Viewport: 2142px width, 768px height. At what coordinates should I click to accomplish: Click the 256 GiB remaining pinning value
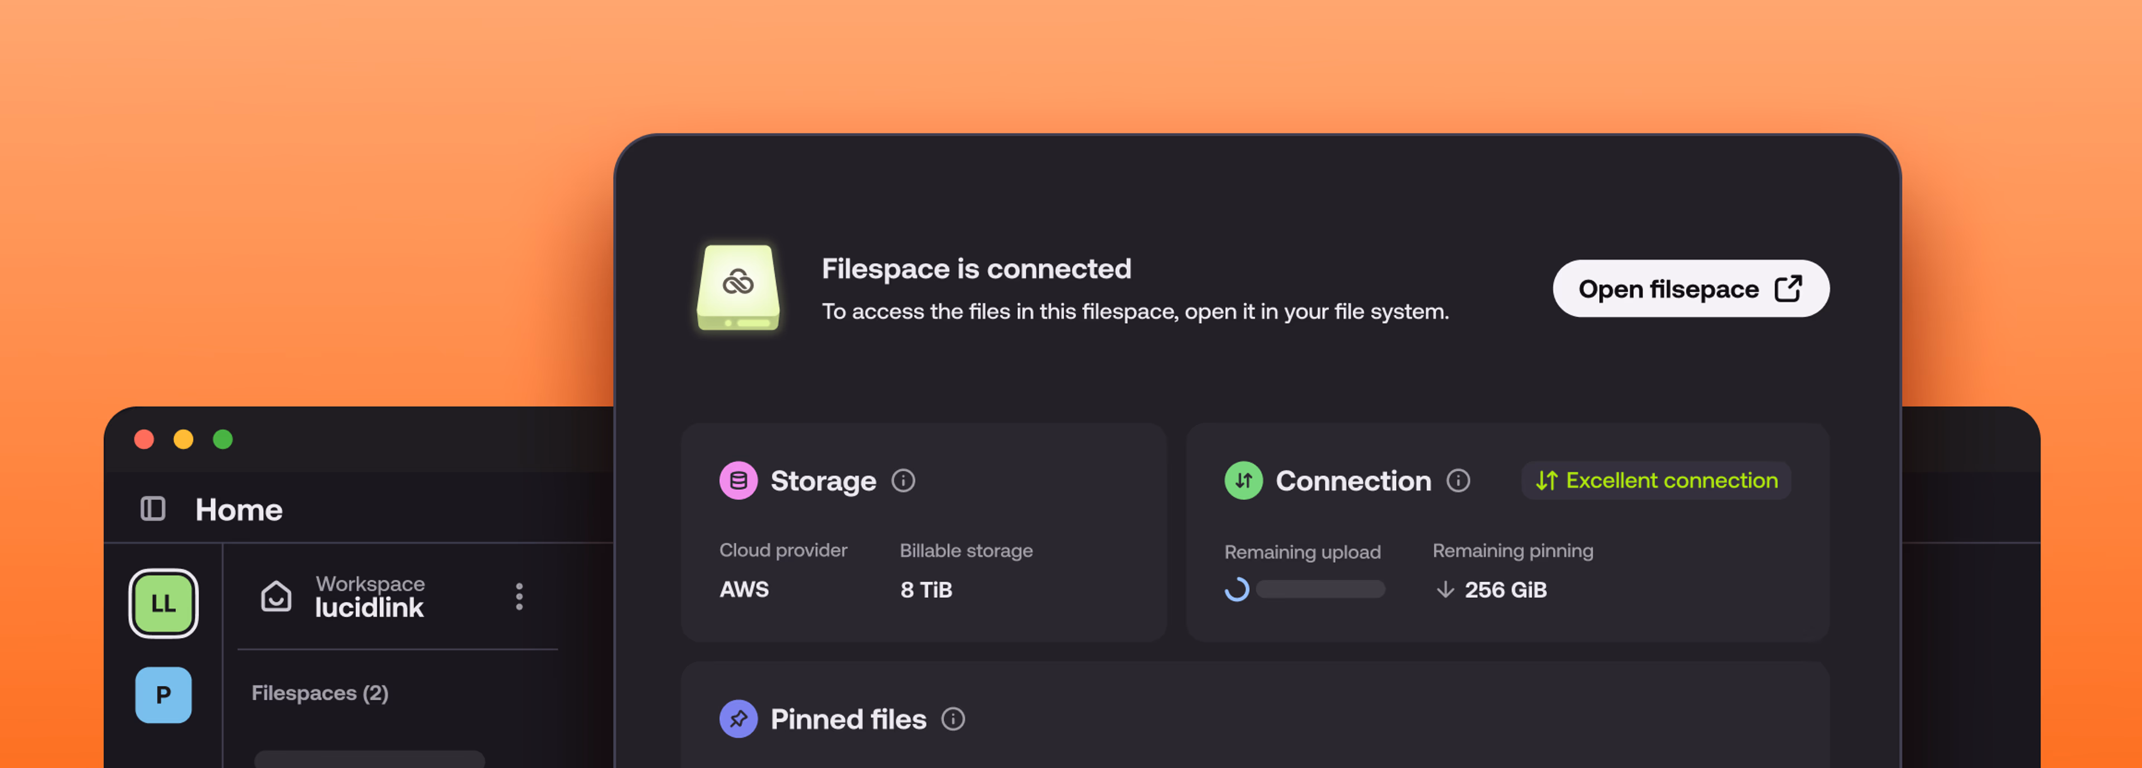pos(1505,590)
